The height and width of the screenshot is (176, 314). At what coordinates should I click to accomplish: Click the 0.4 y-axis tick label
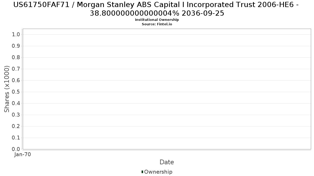point(16,103)
